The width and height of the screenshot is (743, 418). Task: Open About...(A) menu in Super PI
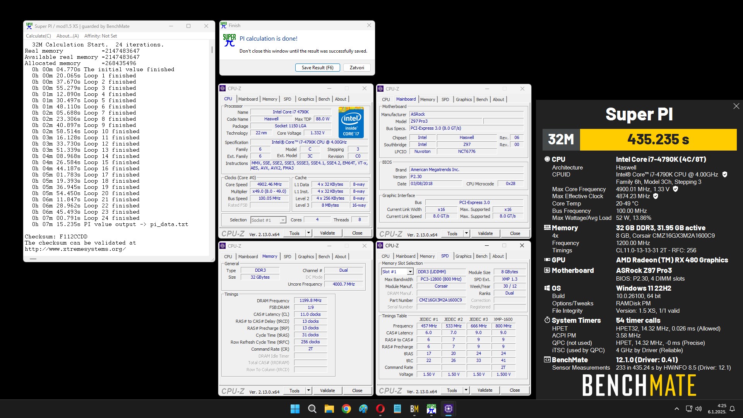point(68,36)
